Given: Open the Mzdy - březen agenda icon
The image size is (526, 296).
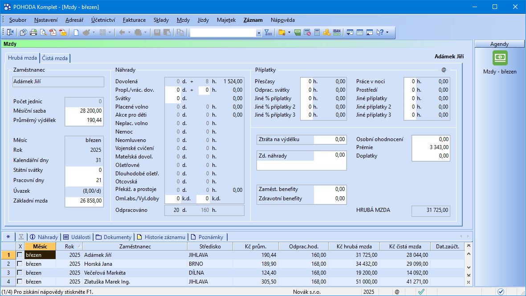Looking at the screenshot, I should (x=500, y=58).
